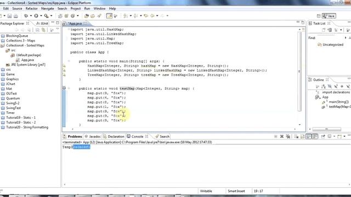The height and width of the screenshot is (197, 351).
Task: Click the New Java Class icon
Action: click(x=73, y=16)
